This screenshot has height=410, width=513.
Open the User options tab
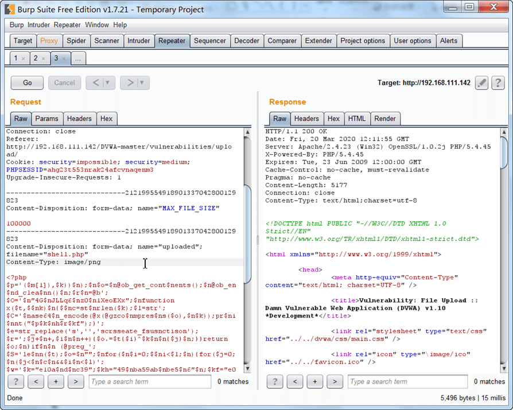click(413, 41)
